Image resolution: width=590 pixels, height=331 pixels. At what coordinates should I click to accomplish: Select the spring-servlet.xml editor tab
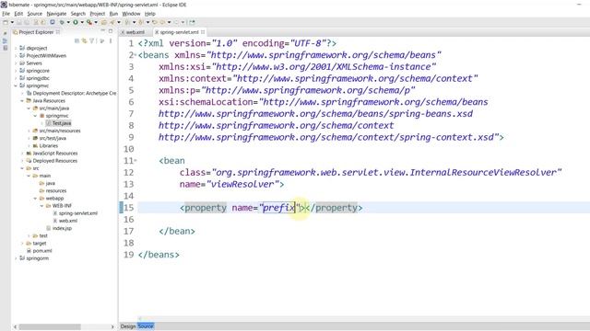pos(179,32)
